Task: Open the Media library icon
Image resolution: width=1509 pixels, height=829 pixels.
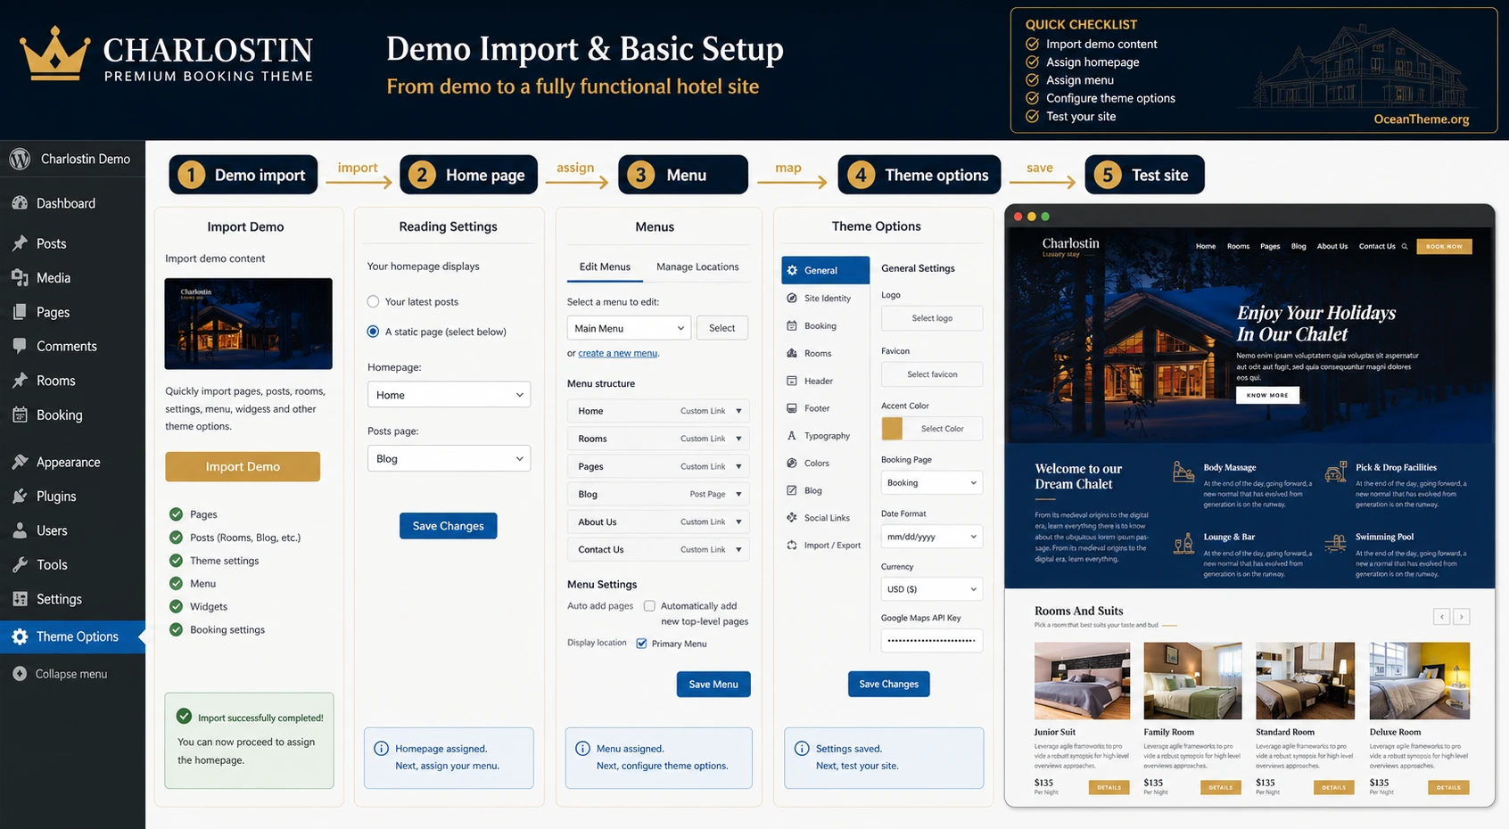Action: [x=20, y=278]
